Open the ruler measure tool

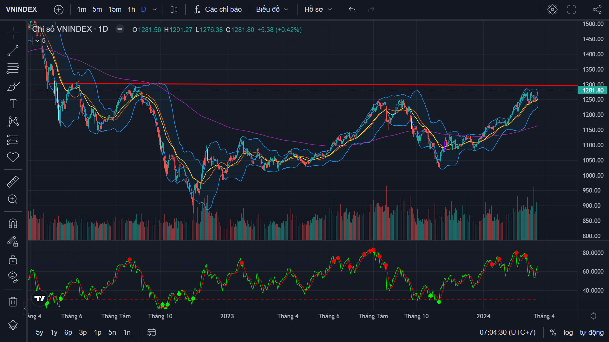coord(13,181)
